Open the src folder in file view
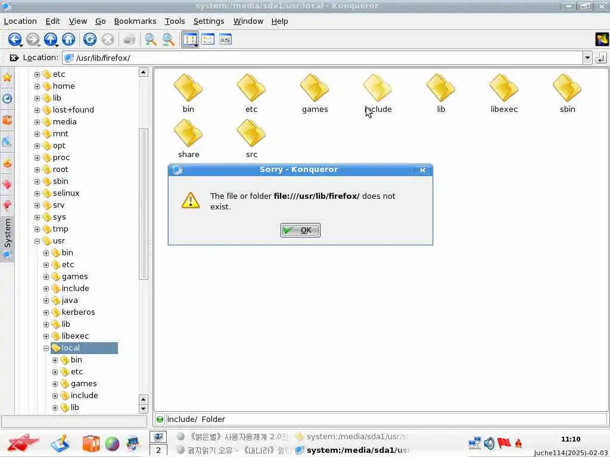This screenshot has height=457, width=610. point(251,138)
